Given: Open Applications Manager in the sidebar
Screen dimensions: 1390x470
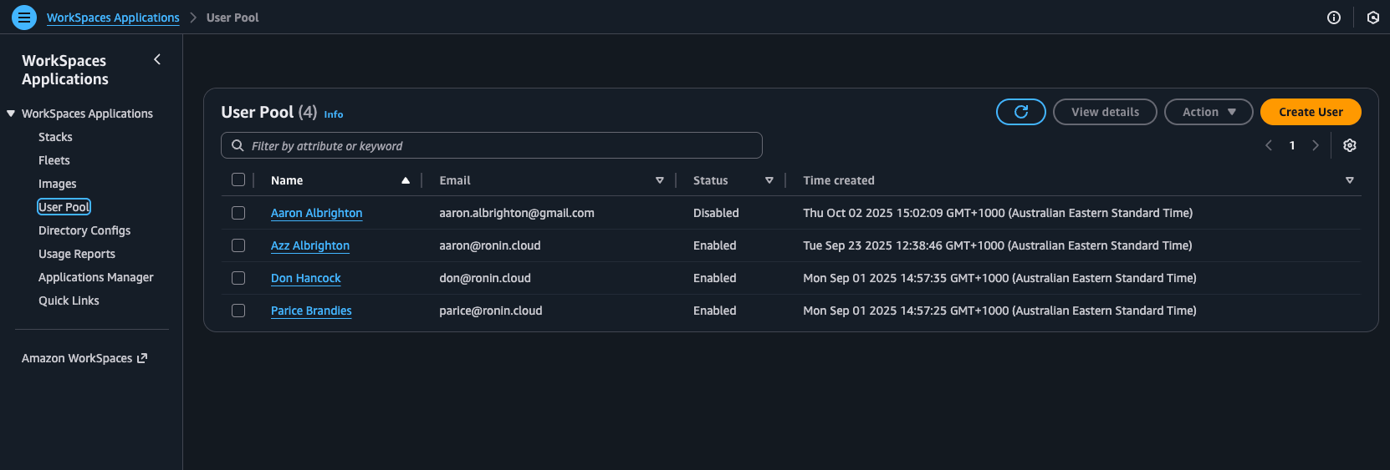Looking at the screenshot, I should tap(96, 277).
